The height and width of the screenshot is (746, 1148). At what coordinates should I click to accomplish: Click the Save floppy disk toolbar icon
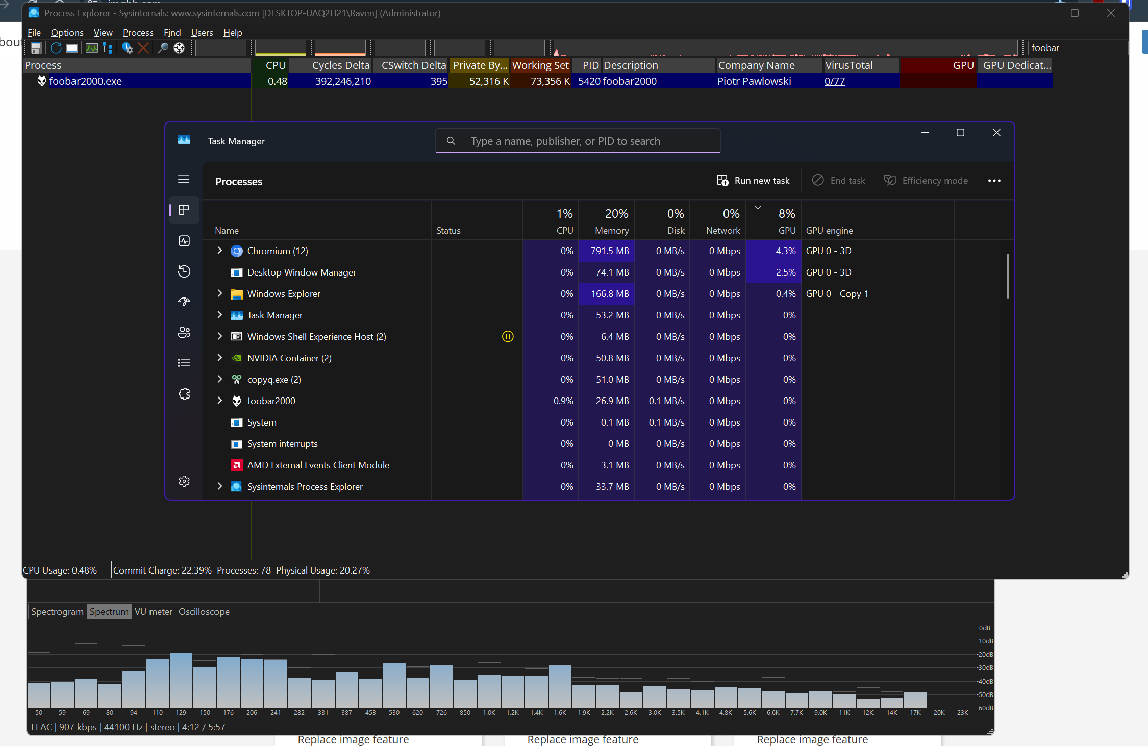[36, 48]
